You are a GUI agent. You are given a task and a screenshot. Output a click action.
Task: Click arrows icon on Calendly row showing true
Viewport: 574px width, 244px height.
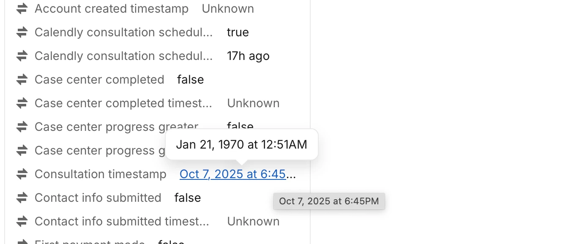(x=22, y=33)
